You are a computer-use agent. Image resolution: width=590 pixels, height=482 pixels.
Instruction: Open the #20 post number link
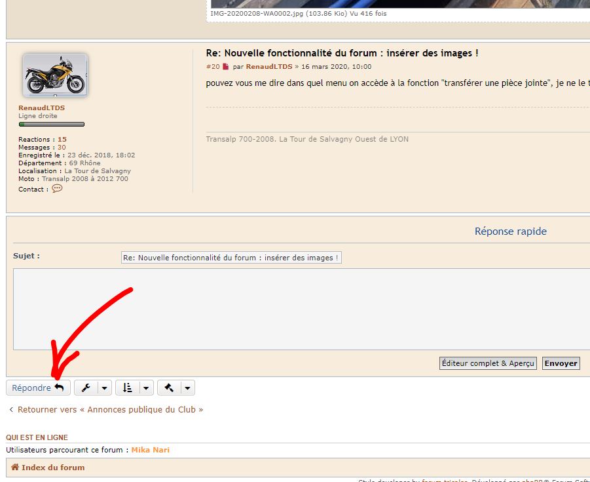point(213,67)
